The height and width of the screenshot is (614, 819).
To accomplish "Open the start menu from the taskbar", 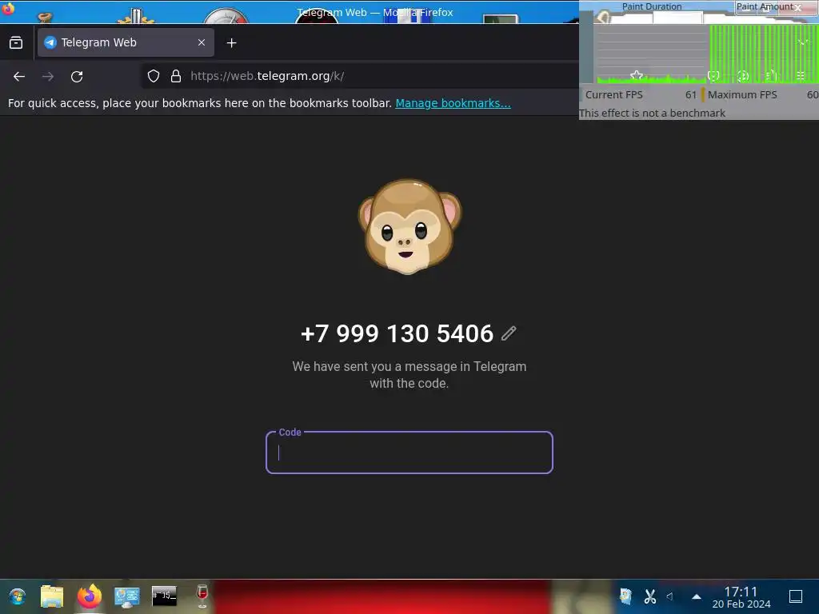I will (18, 596).
